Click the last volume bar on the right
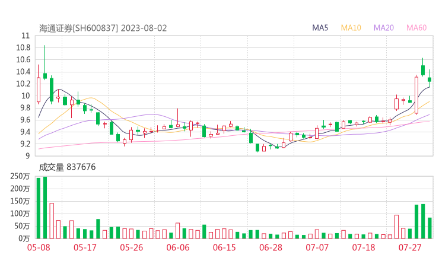 [430, 228]
